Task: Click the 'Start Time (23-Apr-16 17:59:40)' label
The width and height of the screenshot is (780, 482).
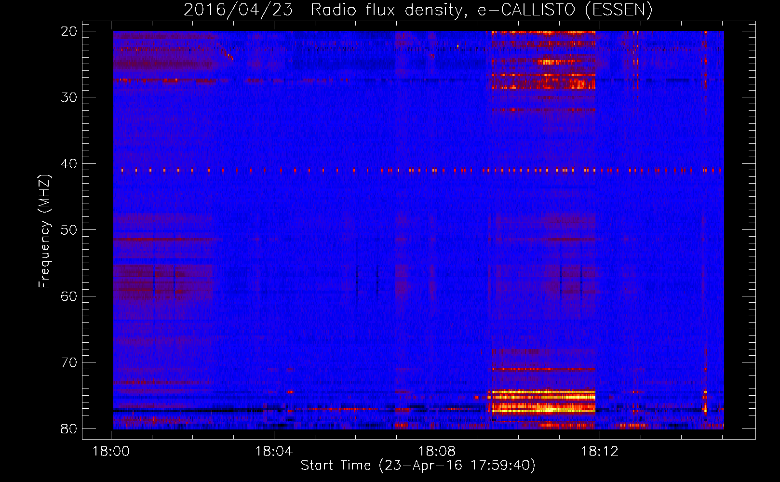Action: 417,466
